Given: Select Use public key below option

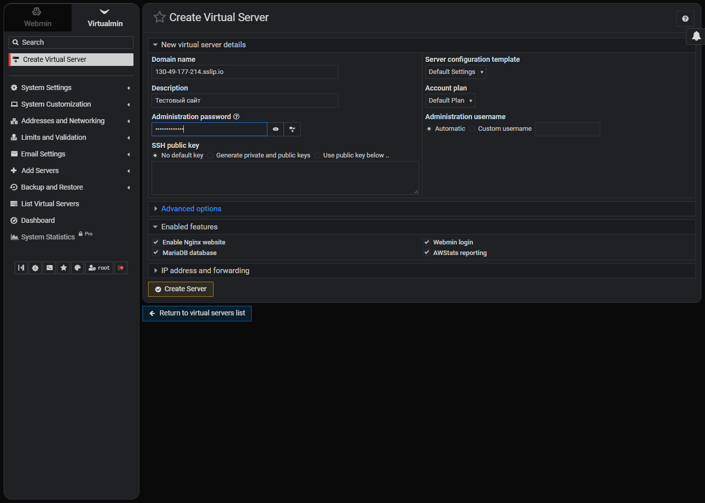Looking at the screenshot, I should point(317,155).
